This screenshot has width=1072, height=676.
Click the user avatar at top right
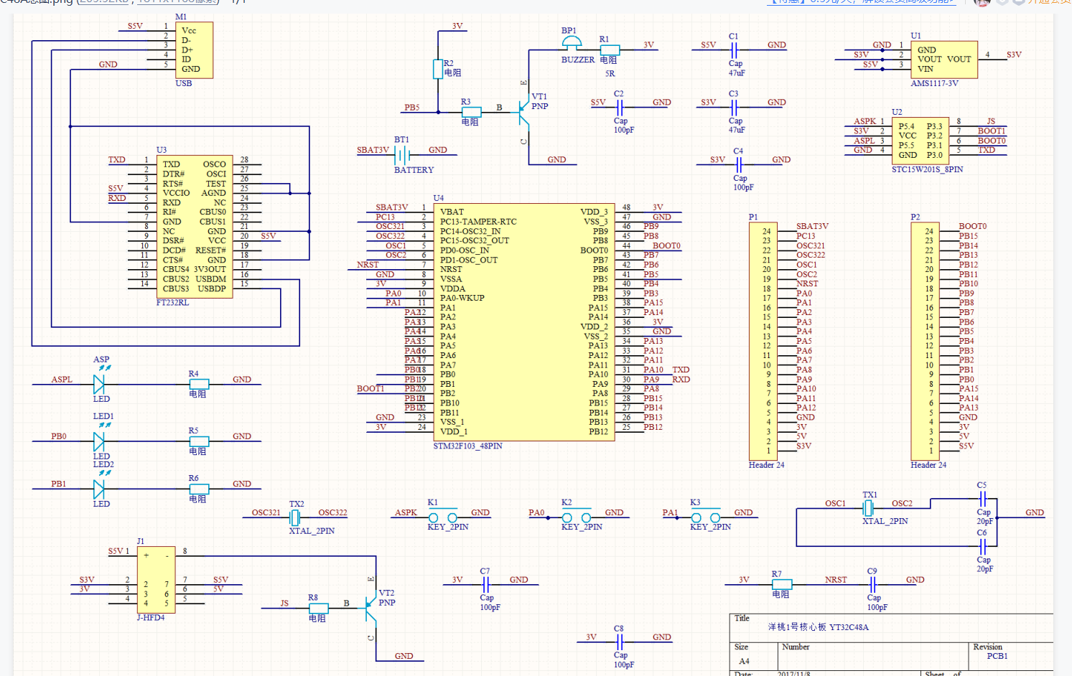tap(984, 4)
